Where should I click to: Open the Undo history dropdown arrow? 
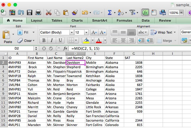click(90, 12)
